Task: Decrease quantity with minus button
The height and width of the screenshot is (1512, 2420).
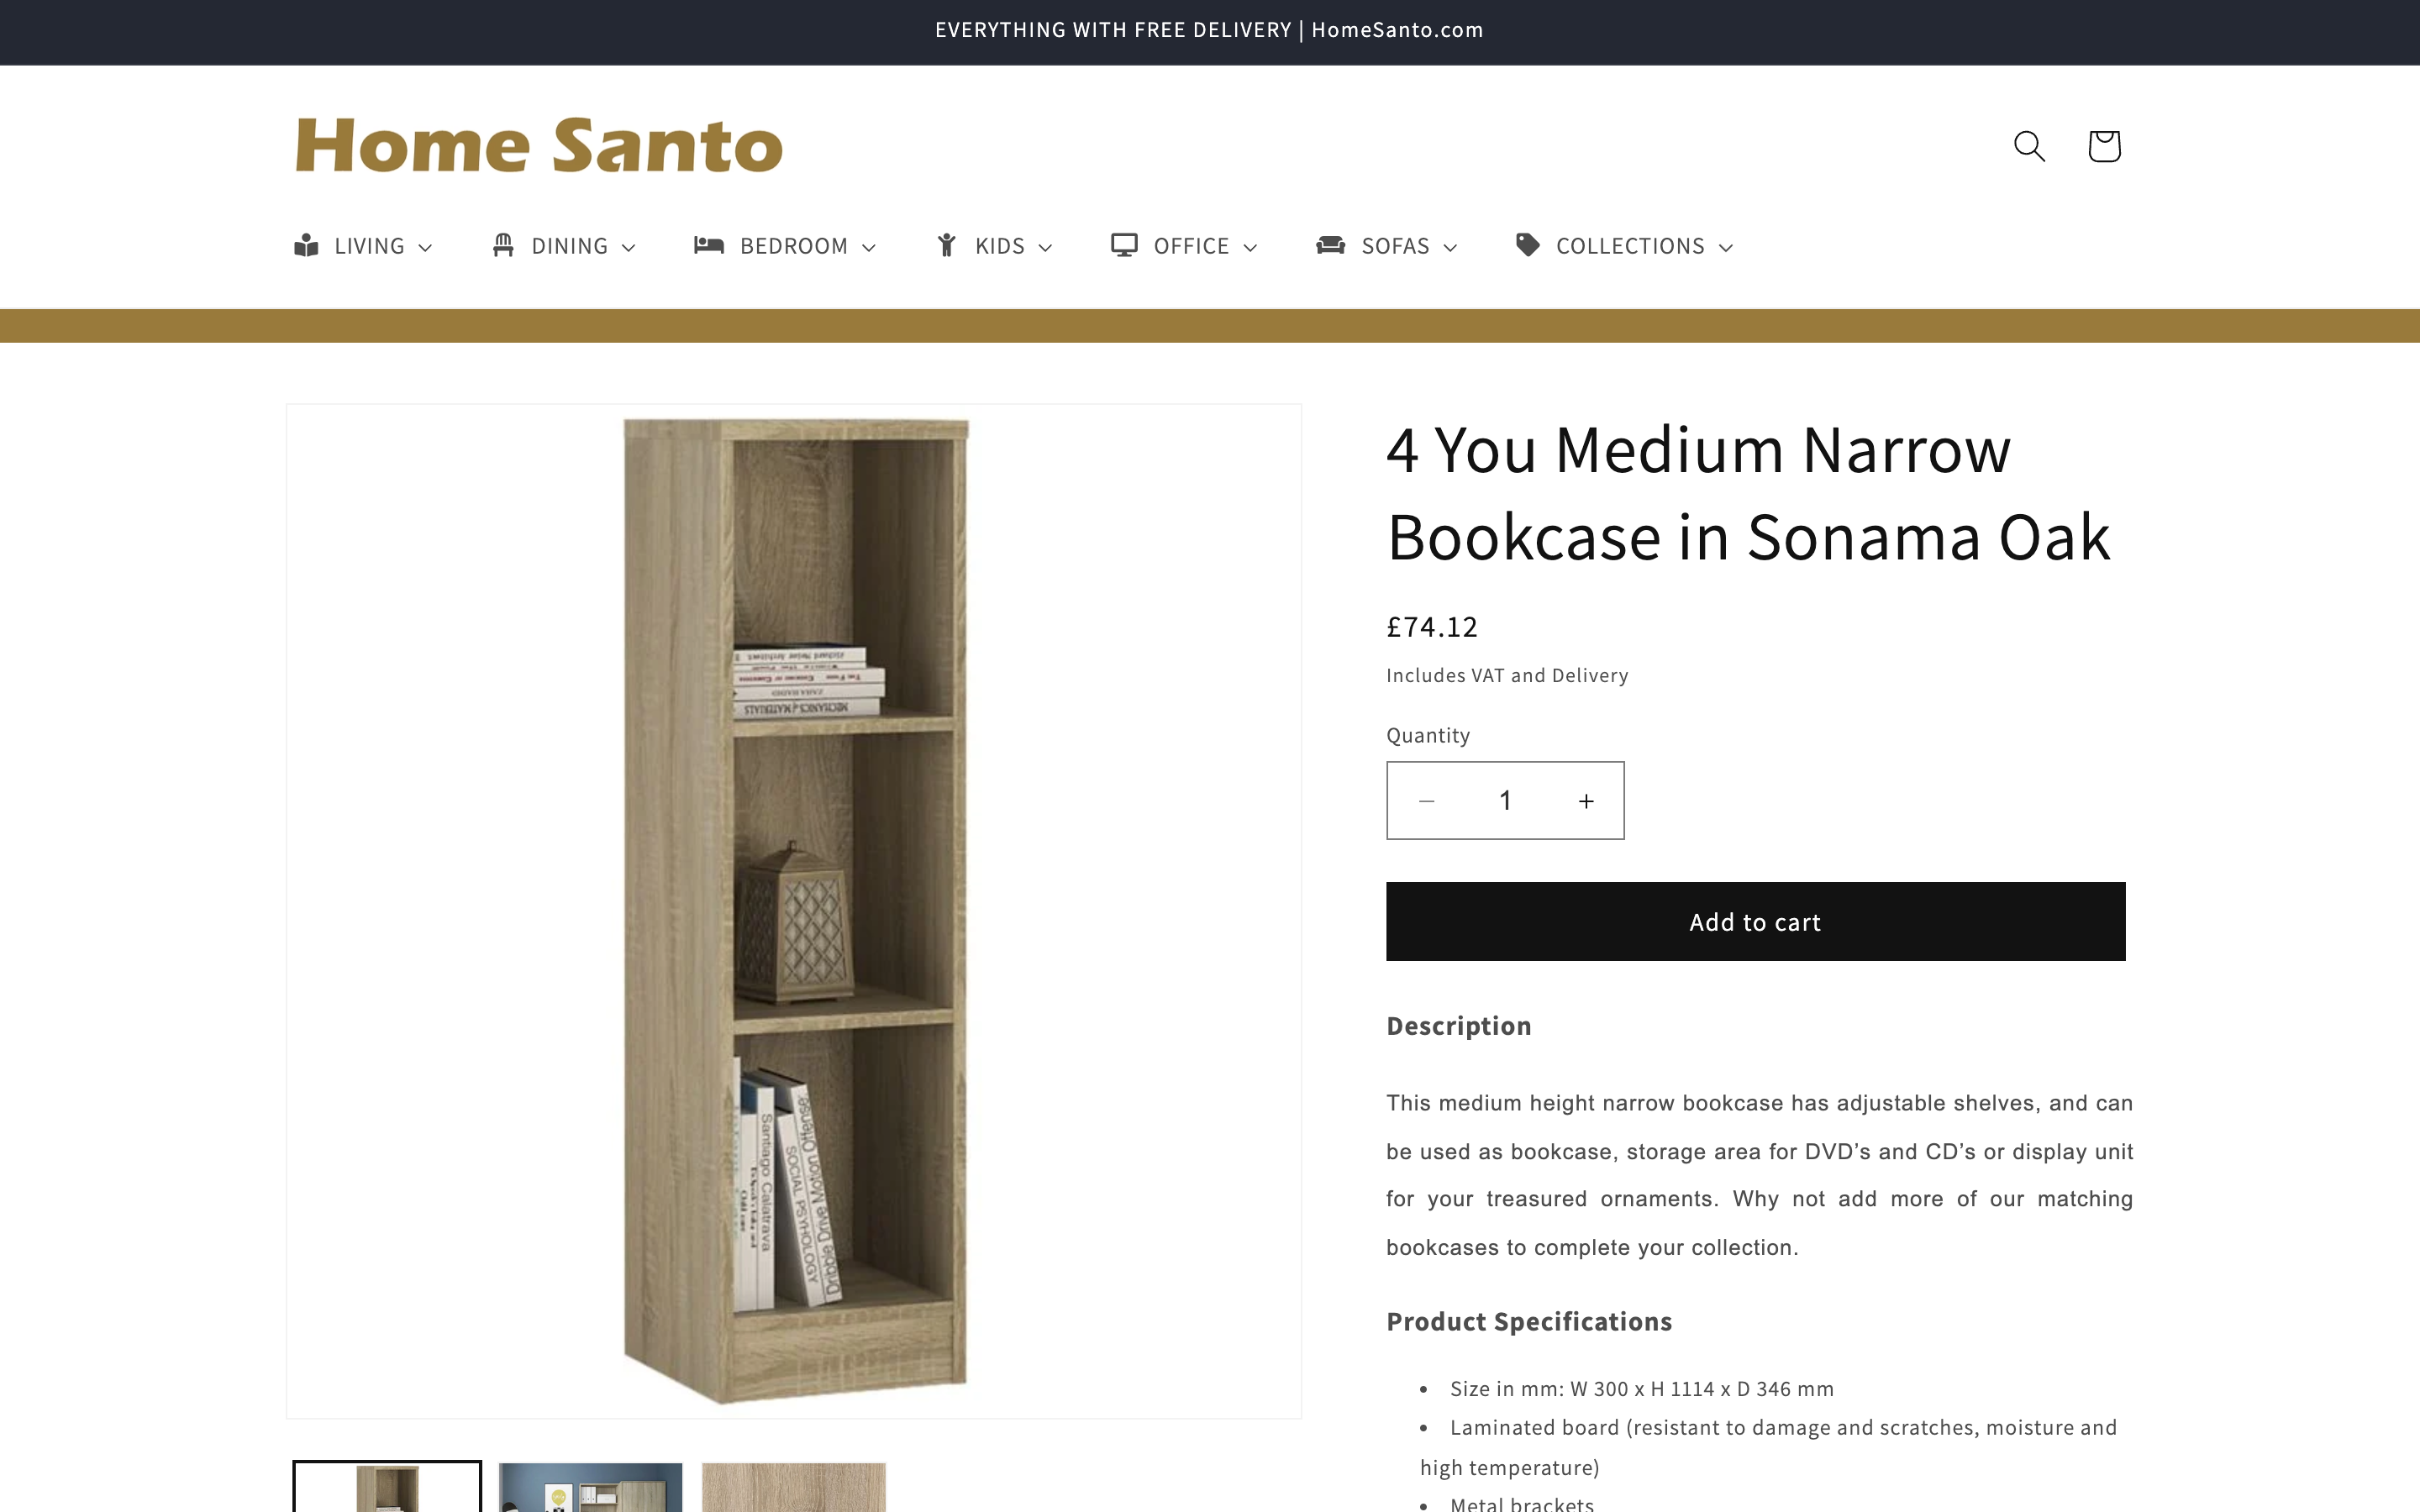Action: 1427,801
